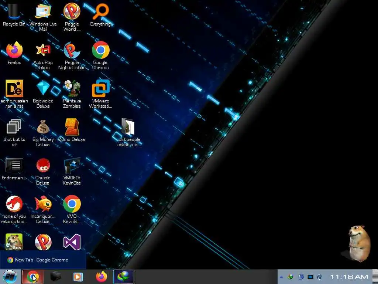
Task: Select the Box bear icon
Action: pyautogui.click(x=14, y=241)
